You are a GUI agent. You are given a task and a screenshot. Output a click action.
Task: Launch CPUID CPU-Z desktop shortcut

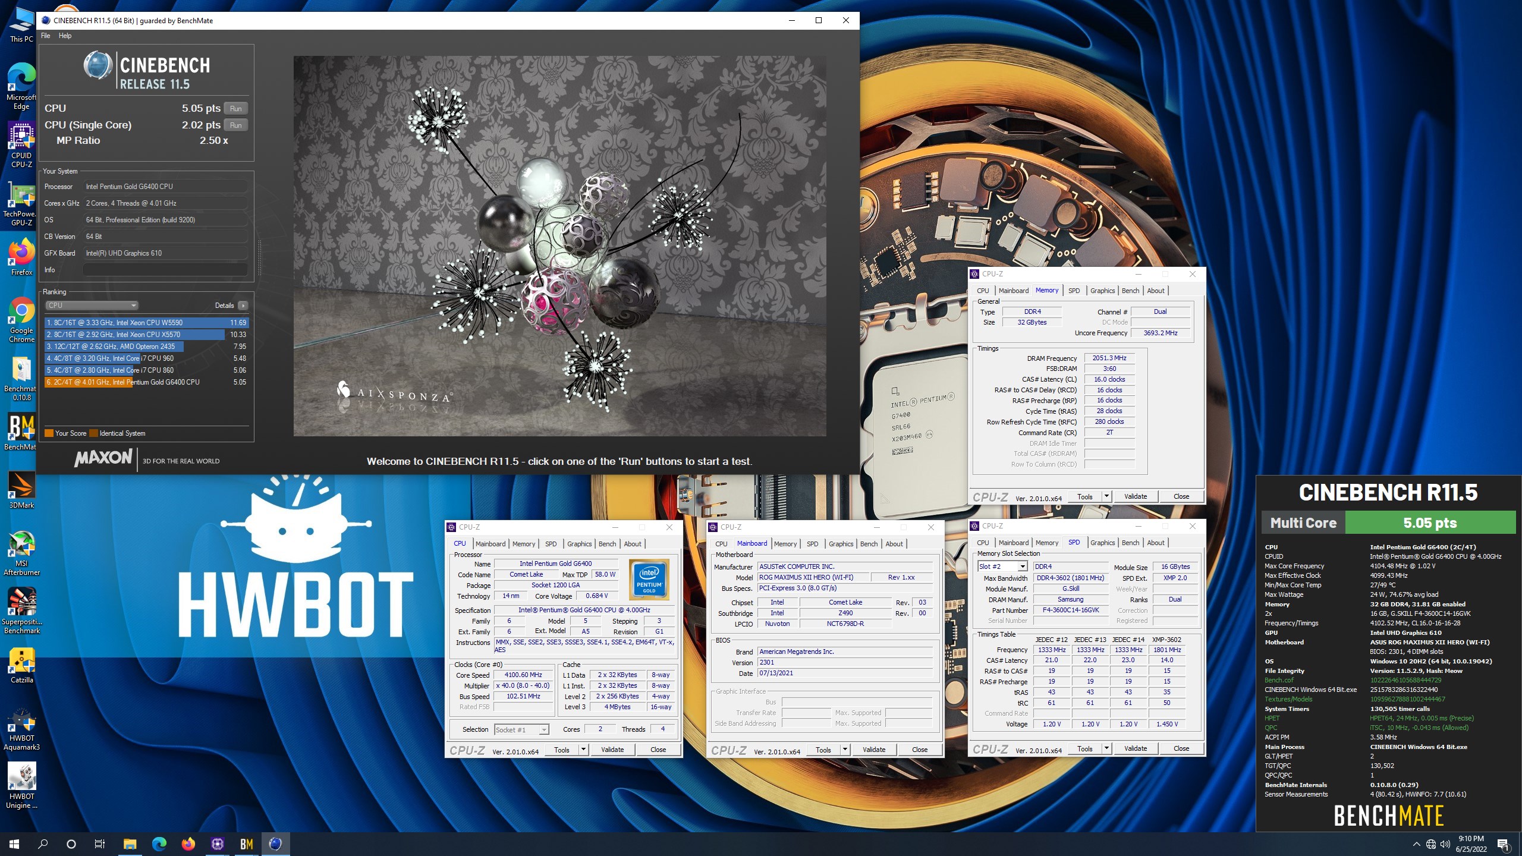[21, 145]
